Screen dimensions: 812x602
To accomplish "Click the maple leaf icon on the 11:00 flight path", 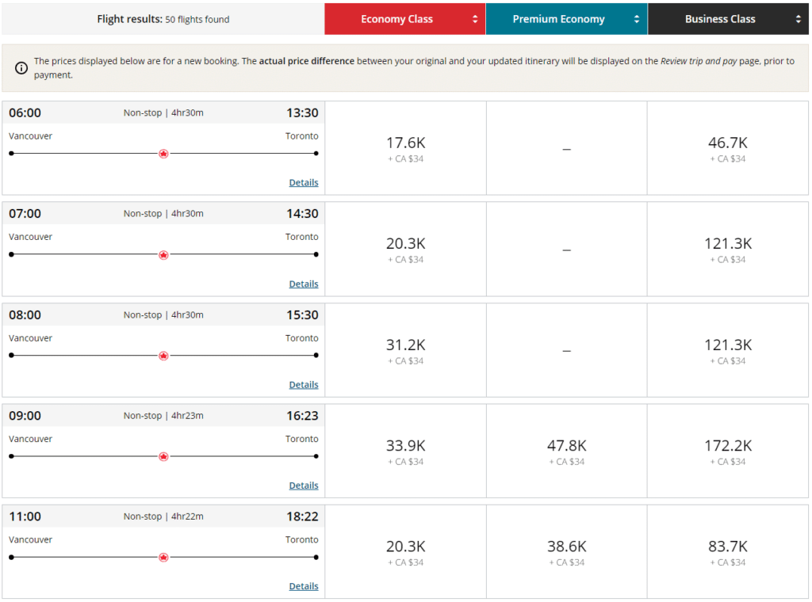I will [163, 557].
